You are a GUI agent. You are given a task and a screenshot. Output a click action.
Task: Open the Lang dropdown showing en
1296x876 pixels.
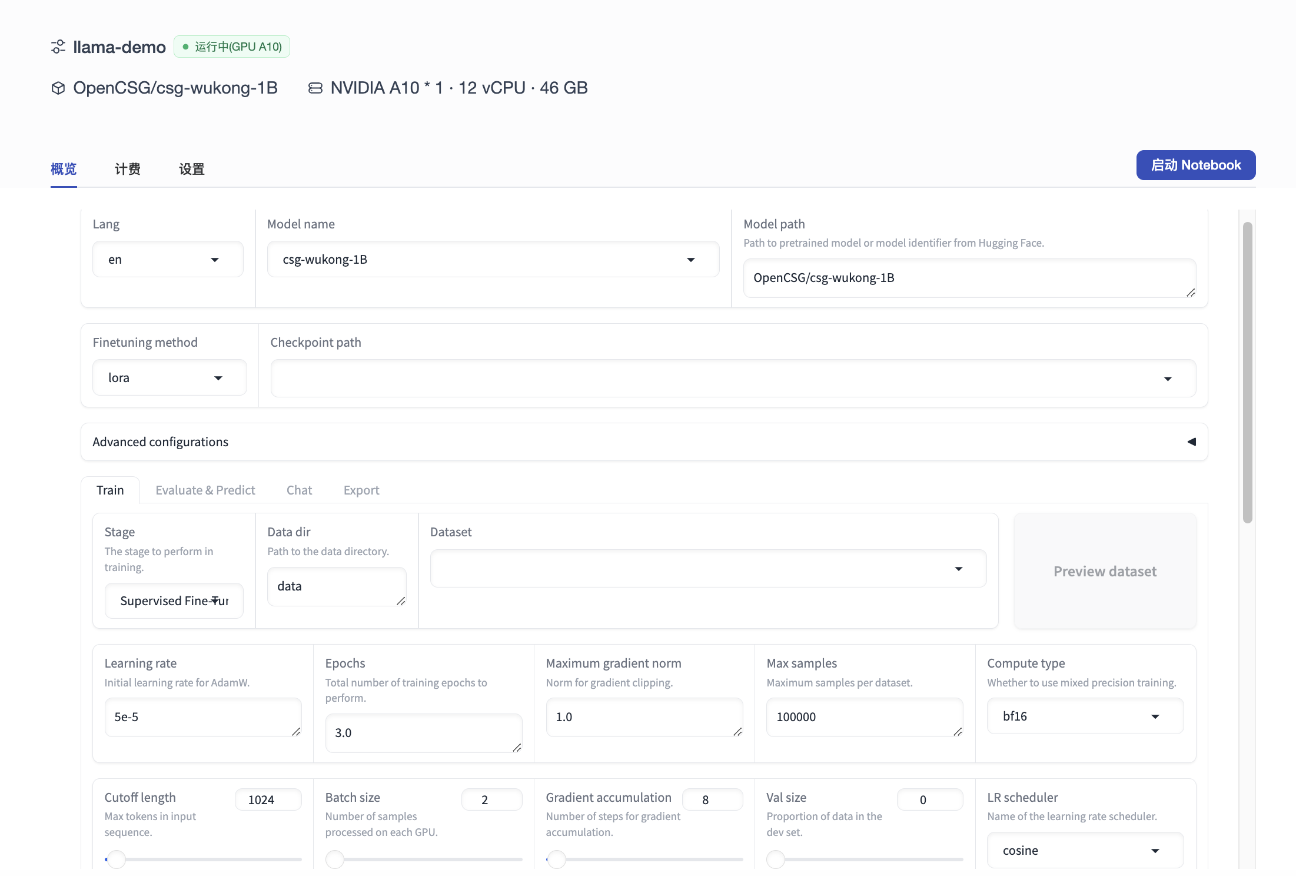pyautogui.click(x=168, y=260)
